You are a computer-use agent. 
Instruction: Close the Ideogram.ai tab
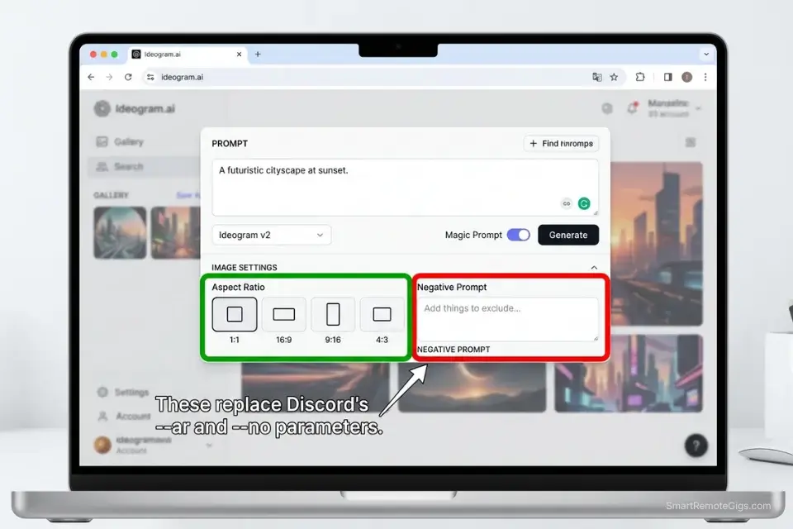click(x=240, y=55)
